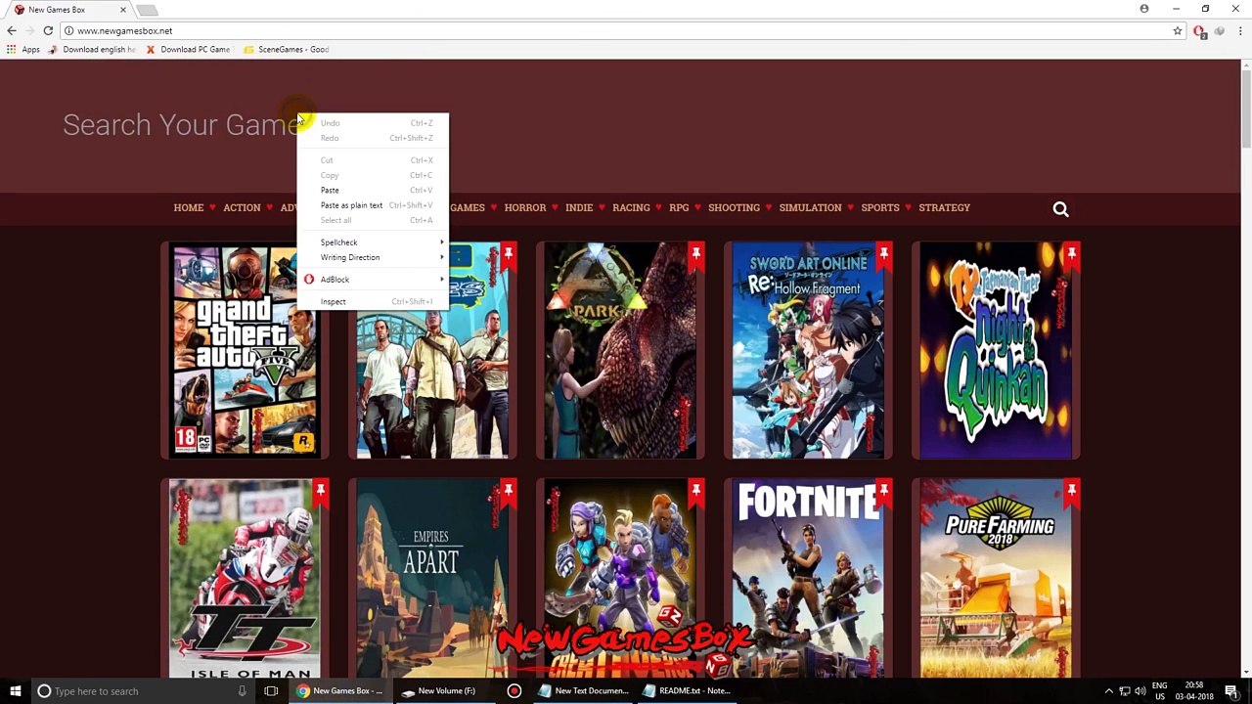The height and width of the screenshot is (704, 1252).
Task: Open the STRATEGY category
Action: click(x=944, y=207)
